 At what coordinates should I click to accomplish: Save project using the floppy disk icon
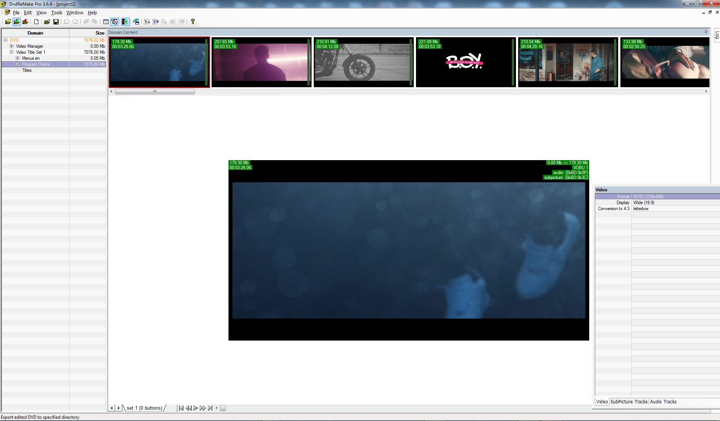[56, 22]
